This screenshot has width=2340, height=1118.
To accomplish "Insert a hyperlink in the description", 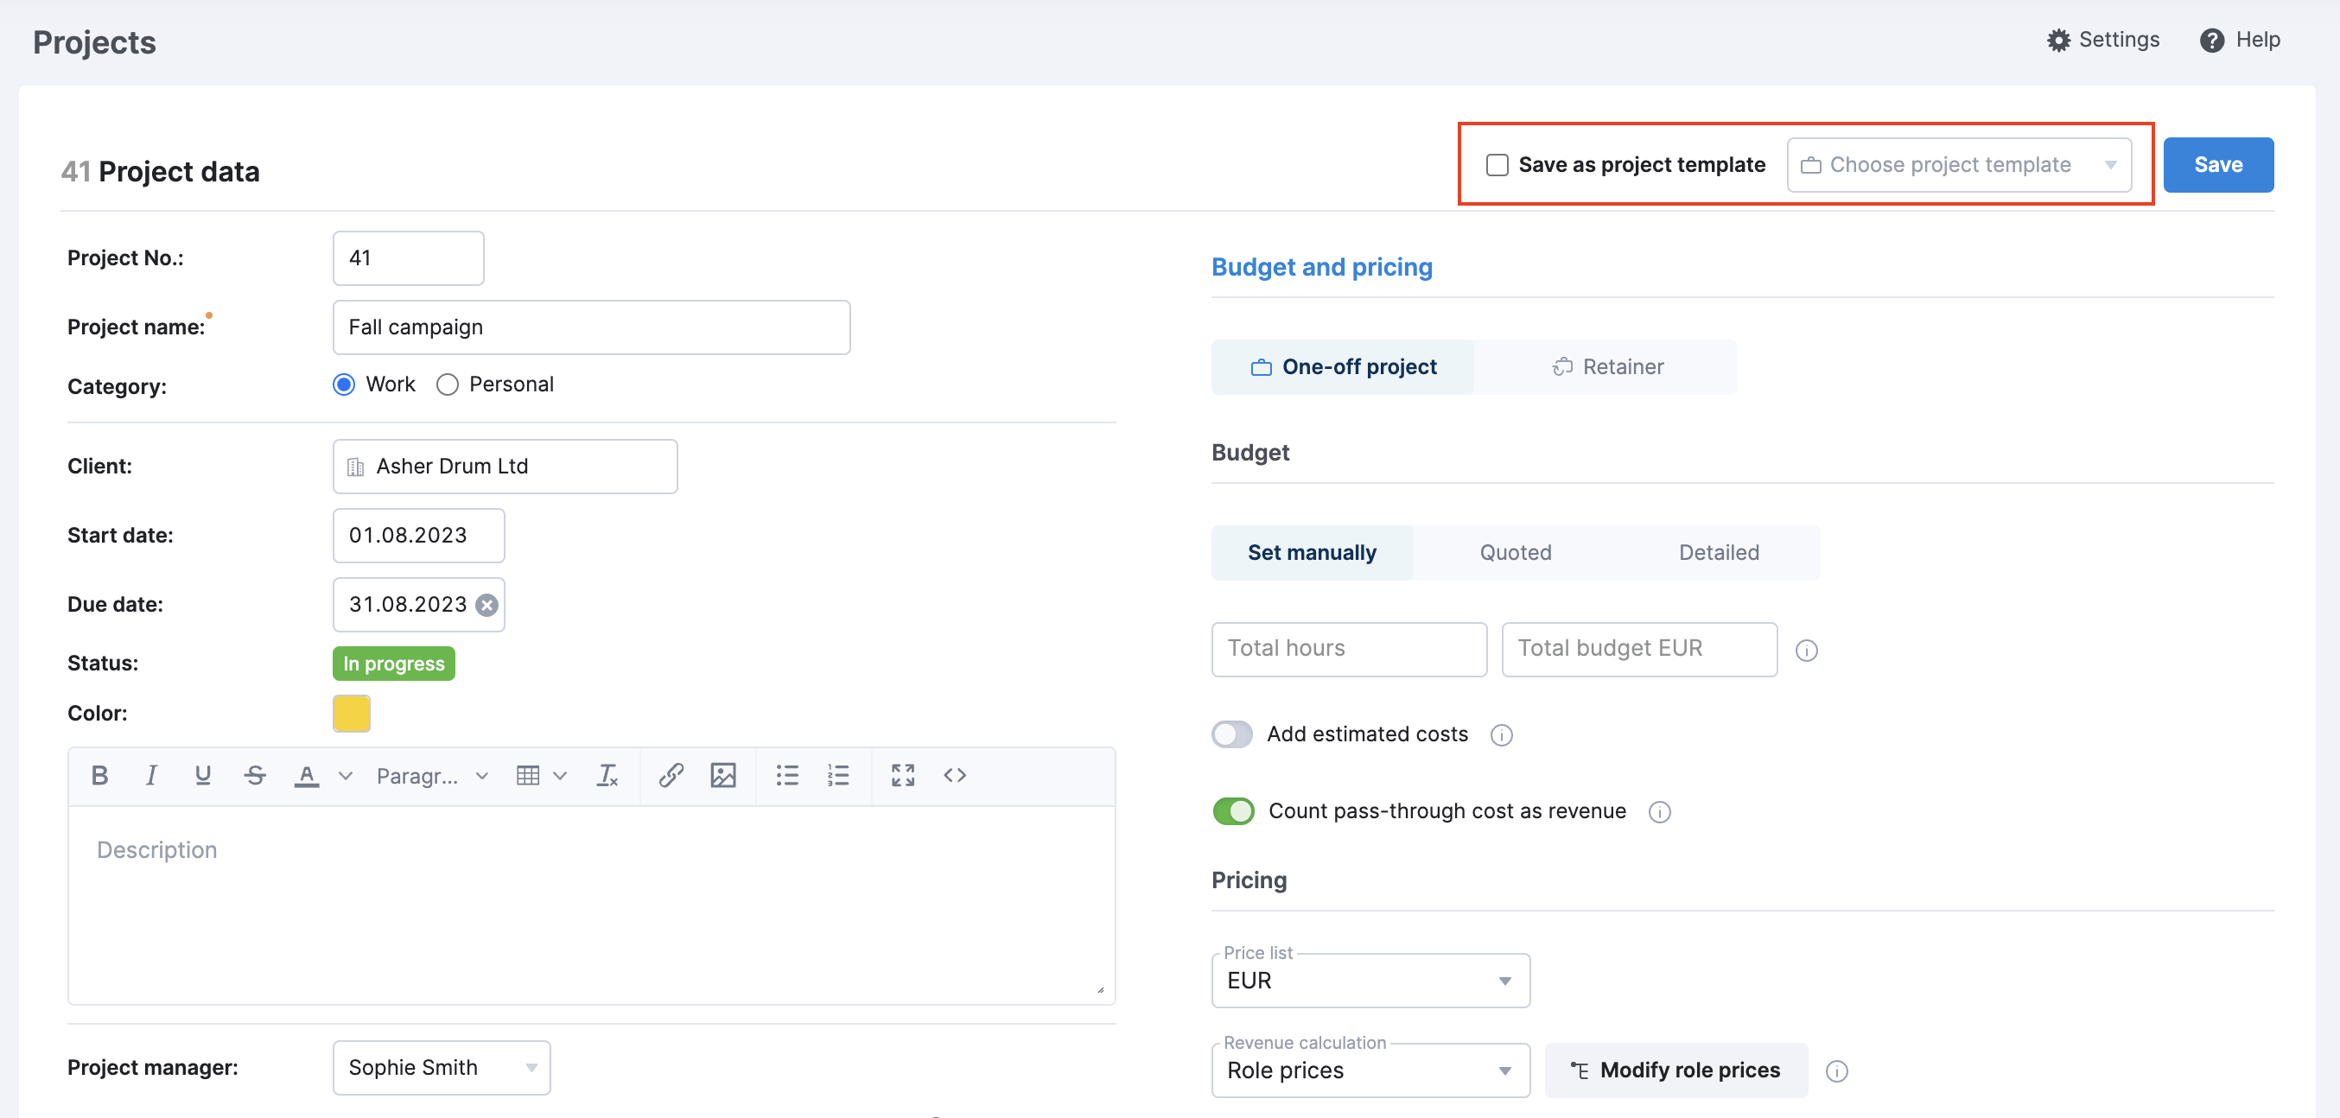I will [671, 776].
